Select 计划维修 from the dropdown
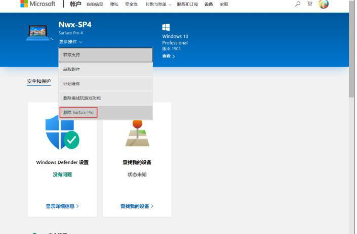The width and height of the screenshot is (357, 234). [x=106, y=83]
